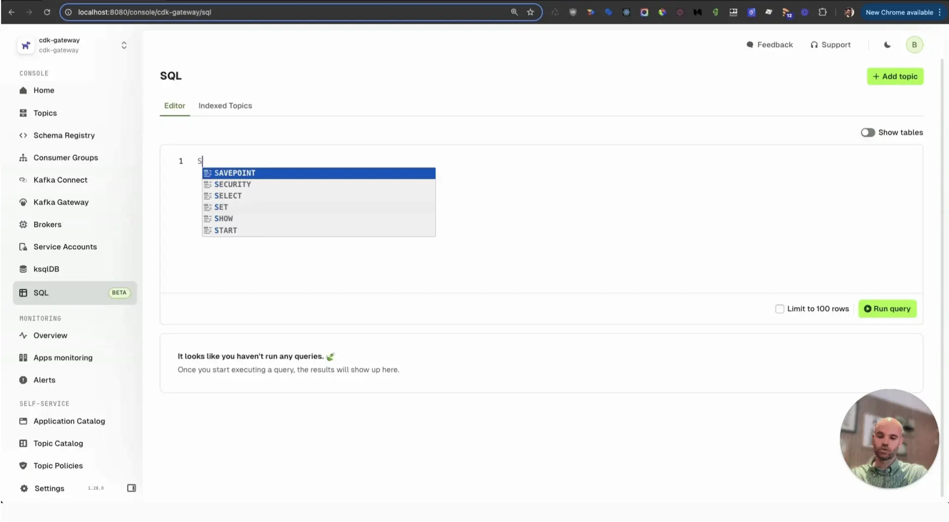Screen dimensions: 949x522
Task: Open Topic Policies in Self-Service
Action: 58,465
